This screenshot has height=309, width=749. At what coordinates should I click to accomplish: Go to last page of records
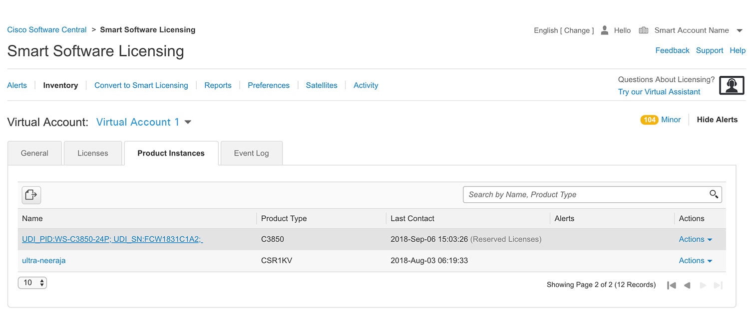coord(718,285)
